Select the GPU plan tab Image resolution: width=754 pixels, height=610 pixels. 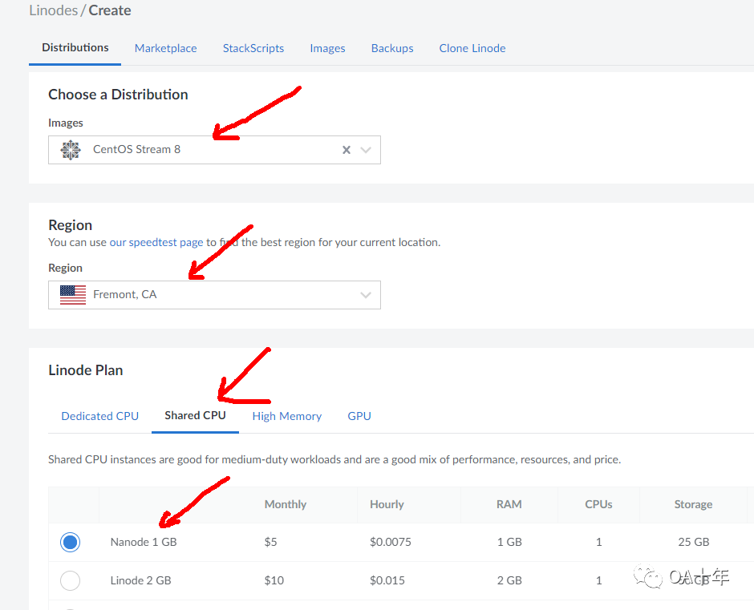point(359,416)
